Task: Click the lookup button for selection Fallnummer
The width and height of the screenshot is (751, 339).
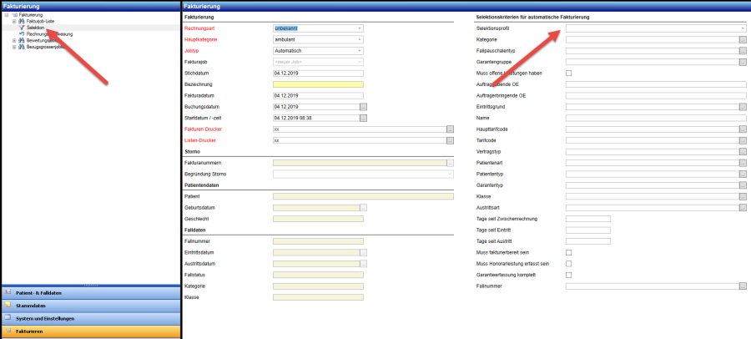Action: coord(743,286)
